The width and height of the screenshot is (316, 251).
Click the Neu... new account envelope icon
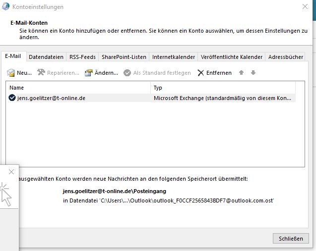(11, 73)
